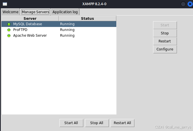Select the ProFTPD server row

(x=59, y=30)
